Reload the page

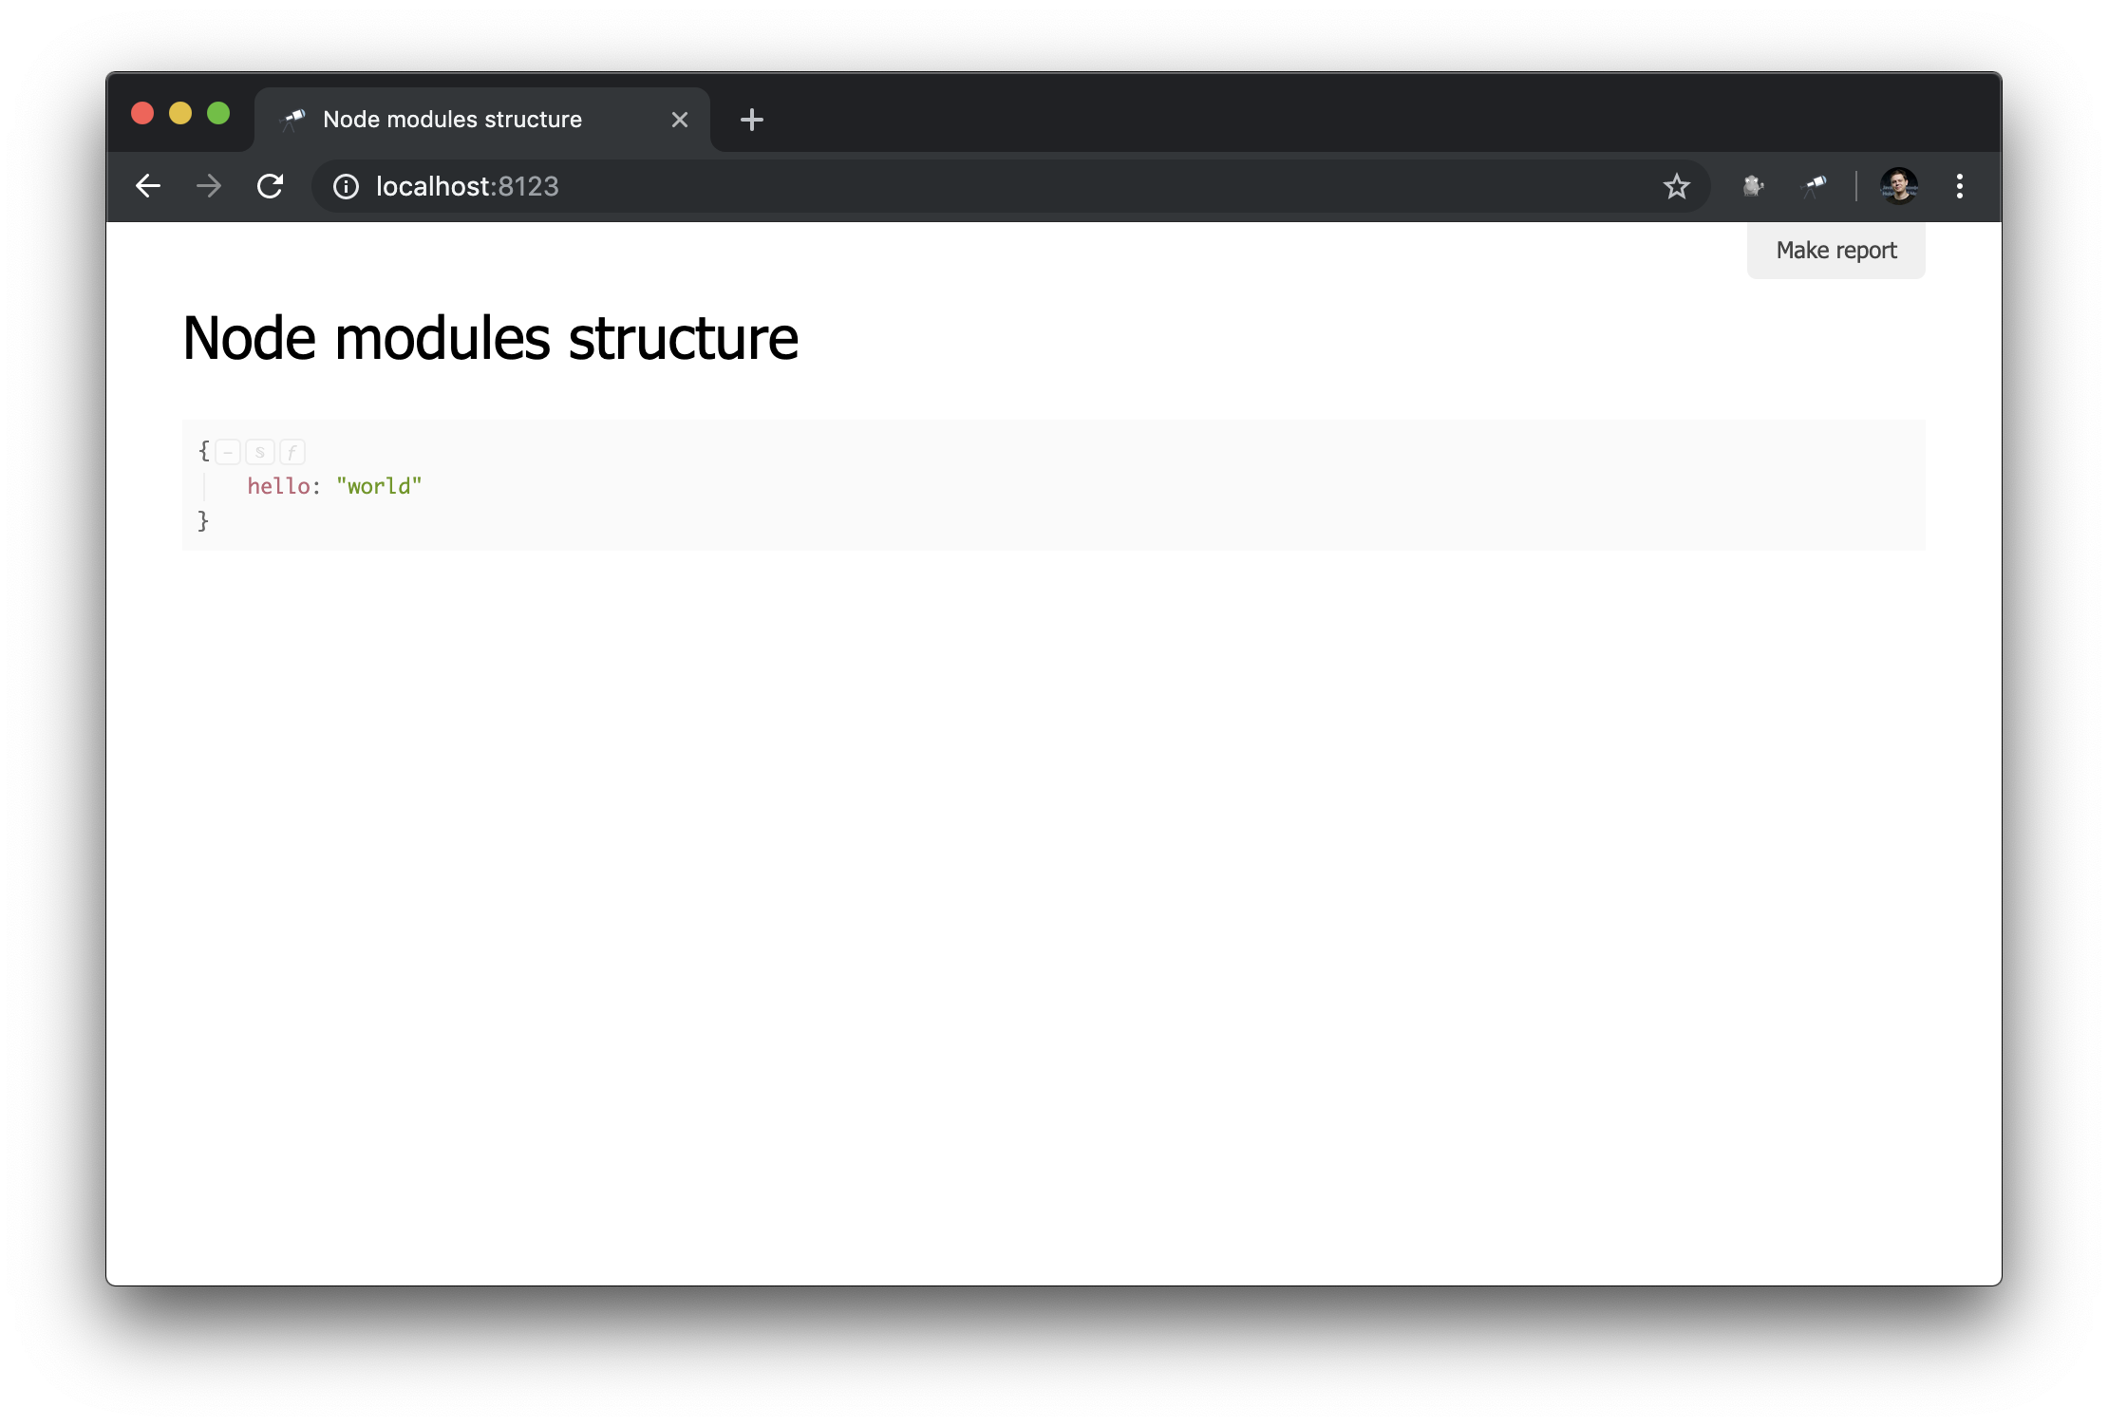tap(271, 186)
